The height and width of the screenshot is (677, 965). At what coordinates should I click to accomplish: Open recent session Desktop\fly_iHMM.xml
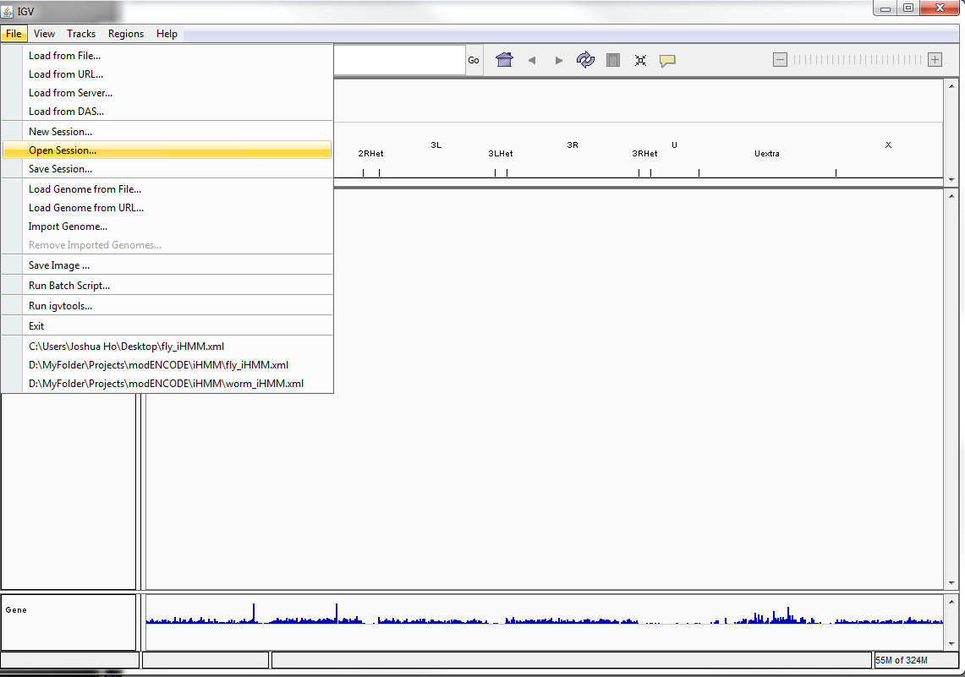click(x=126, y=347)
